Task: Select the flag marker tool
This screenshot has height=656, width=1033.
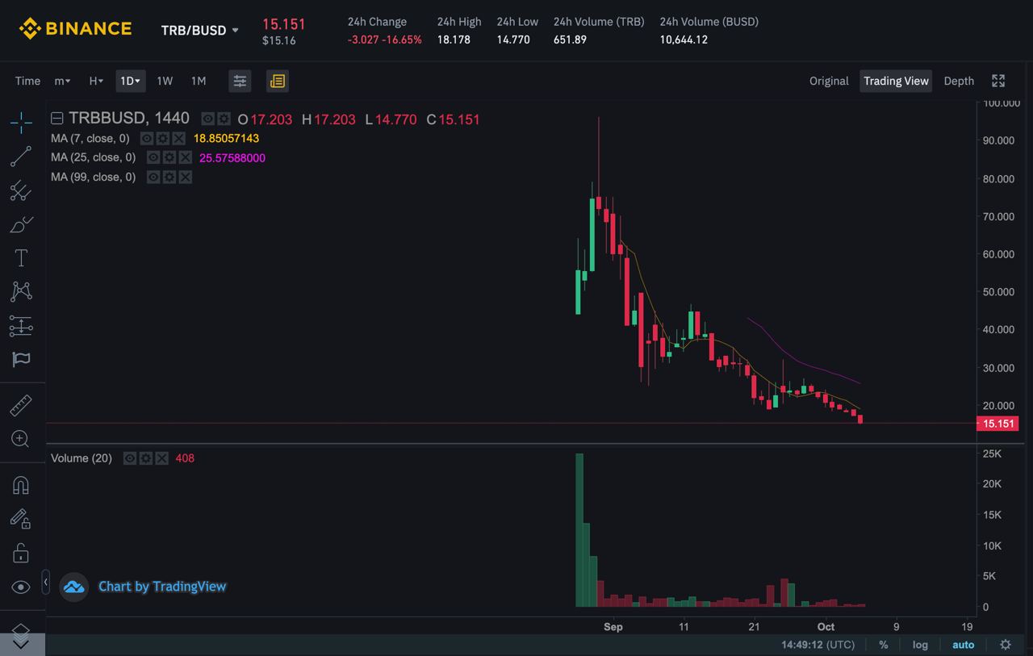Action: click(21, 360)
